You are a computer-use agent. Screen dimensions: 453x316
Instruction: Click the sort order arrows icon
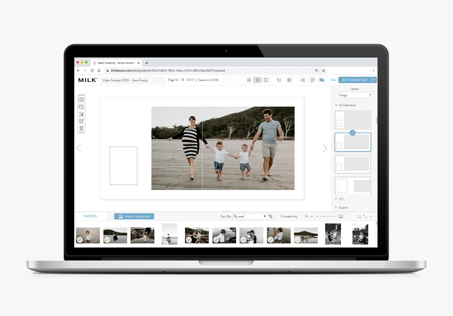tap(270, 216)
